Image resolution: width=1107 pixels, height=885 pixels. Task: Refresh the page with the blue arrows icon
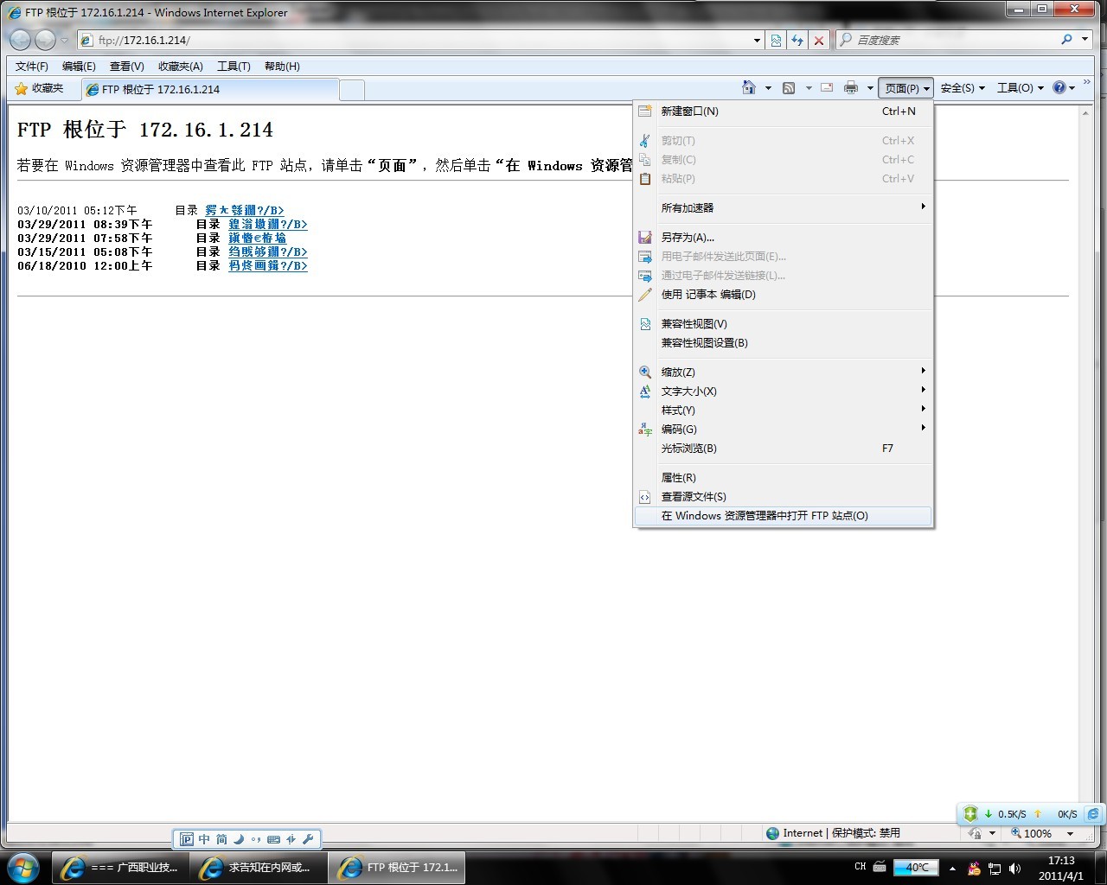[x=797, y=40]
